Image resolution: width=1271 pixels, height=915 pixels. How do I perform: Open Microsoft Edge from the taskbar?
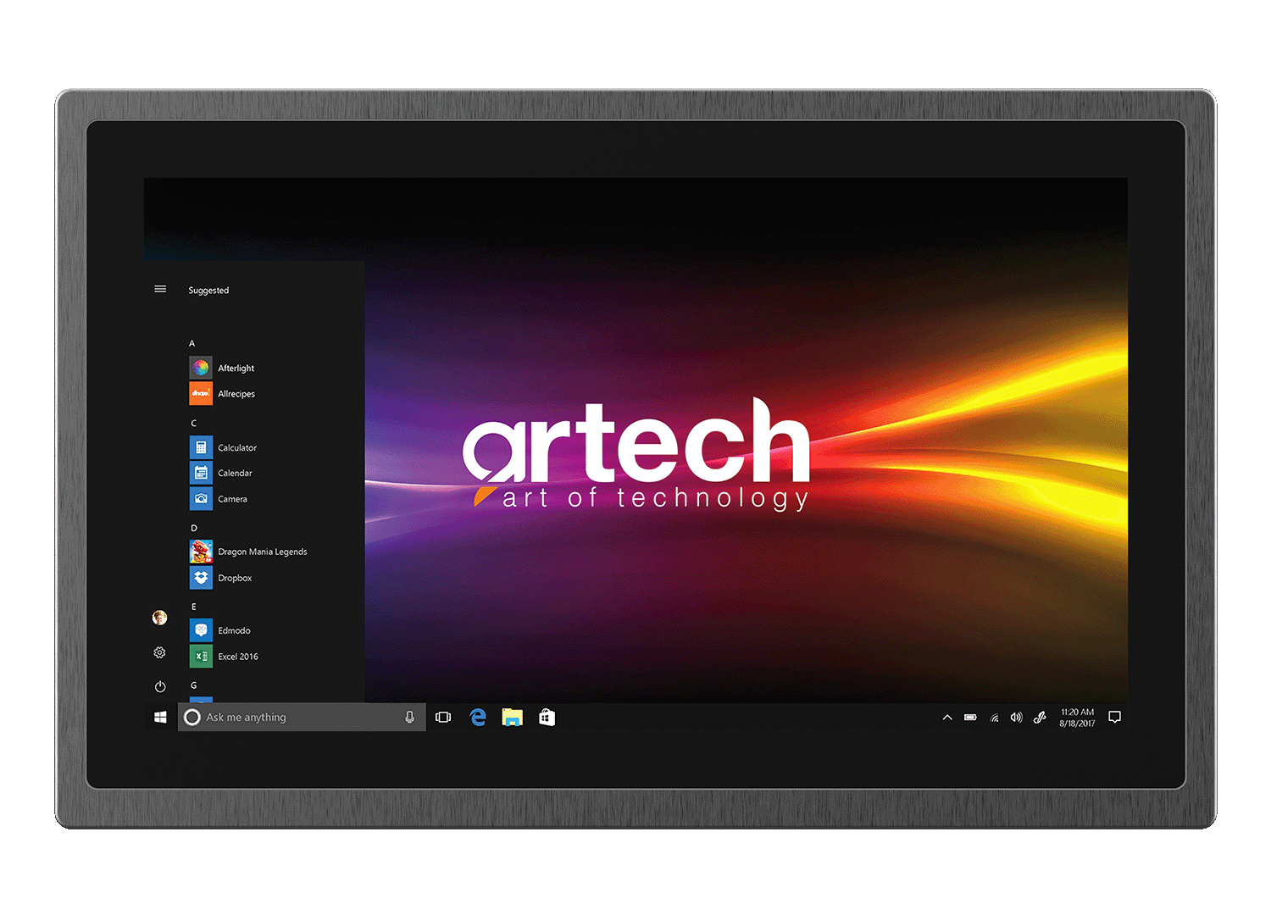pos(478,718)
